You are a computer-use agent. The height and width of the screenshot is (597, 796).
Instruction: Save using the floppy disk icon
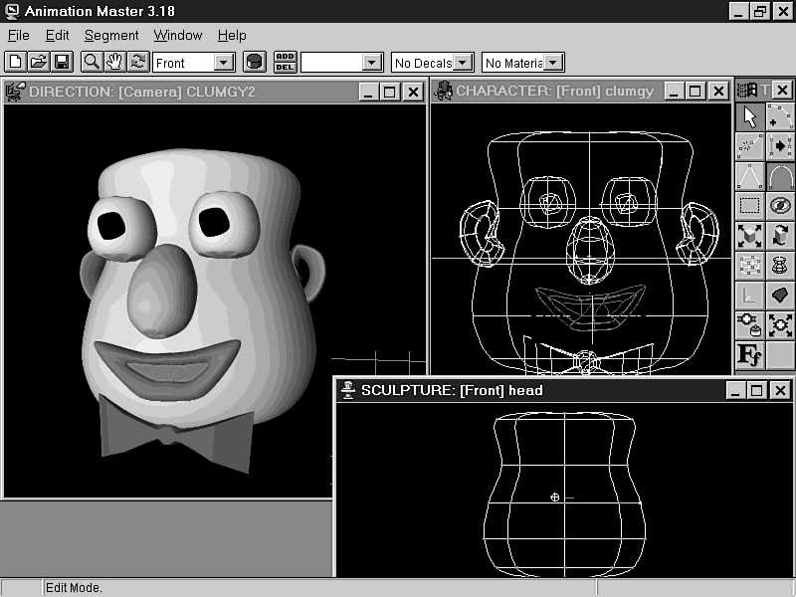(x=61, y=63)
